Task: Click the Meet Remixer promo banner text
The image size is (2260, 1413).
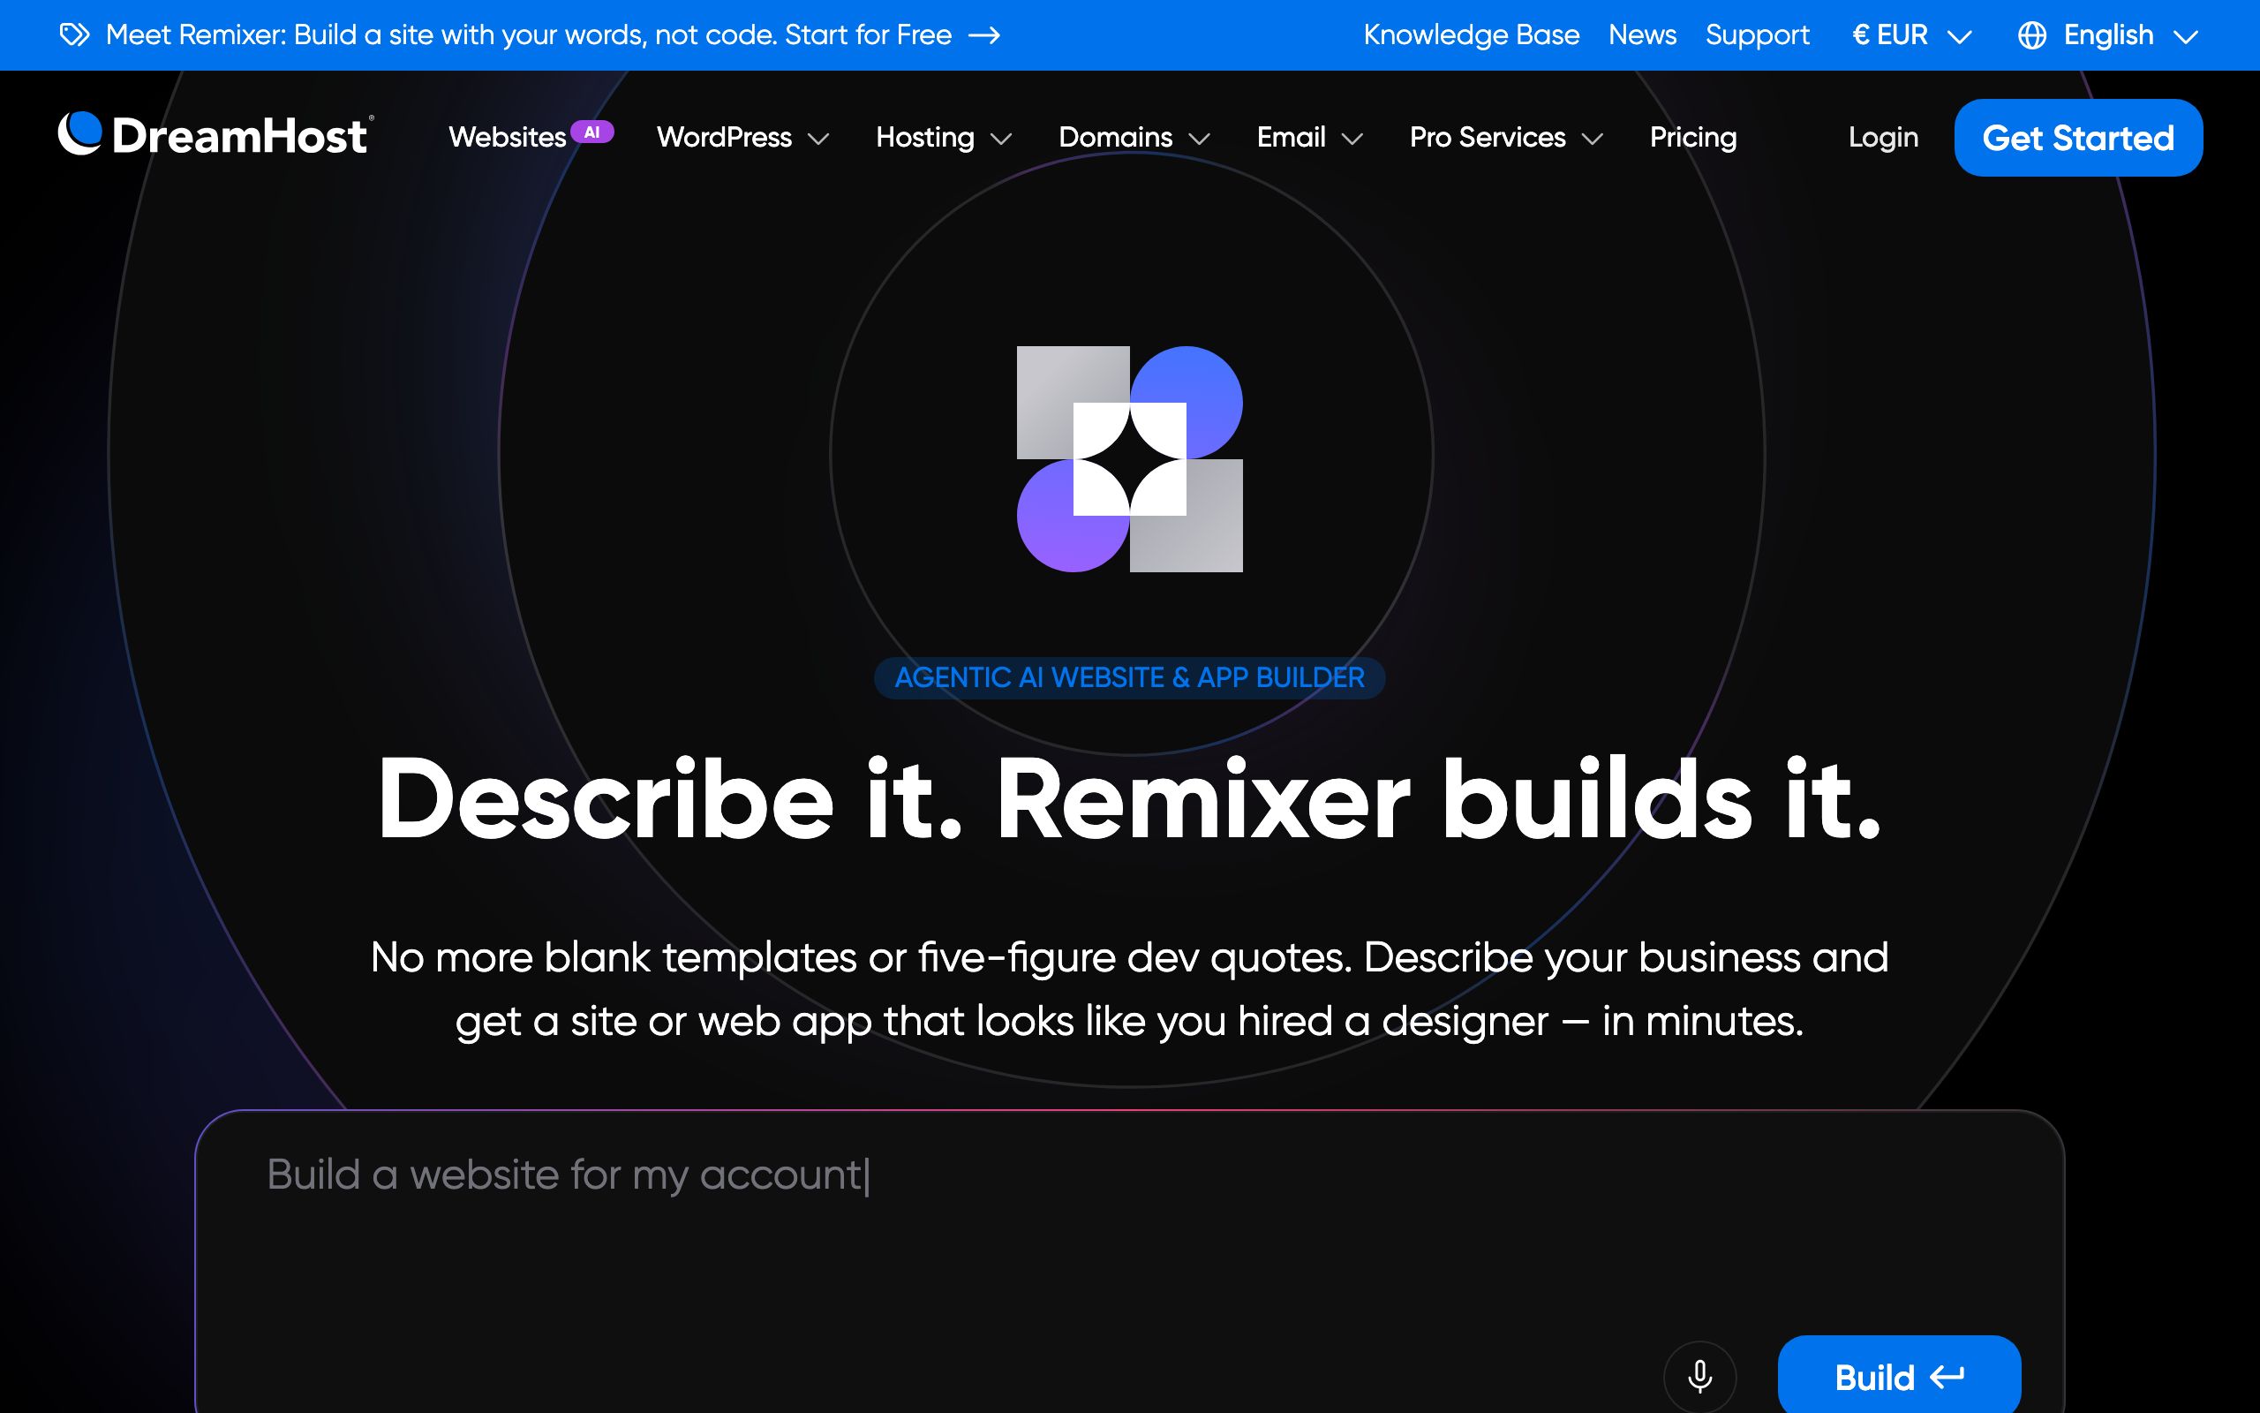Action: (x=529, y=35)
